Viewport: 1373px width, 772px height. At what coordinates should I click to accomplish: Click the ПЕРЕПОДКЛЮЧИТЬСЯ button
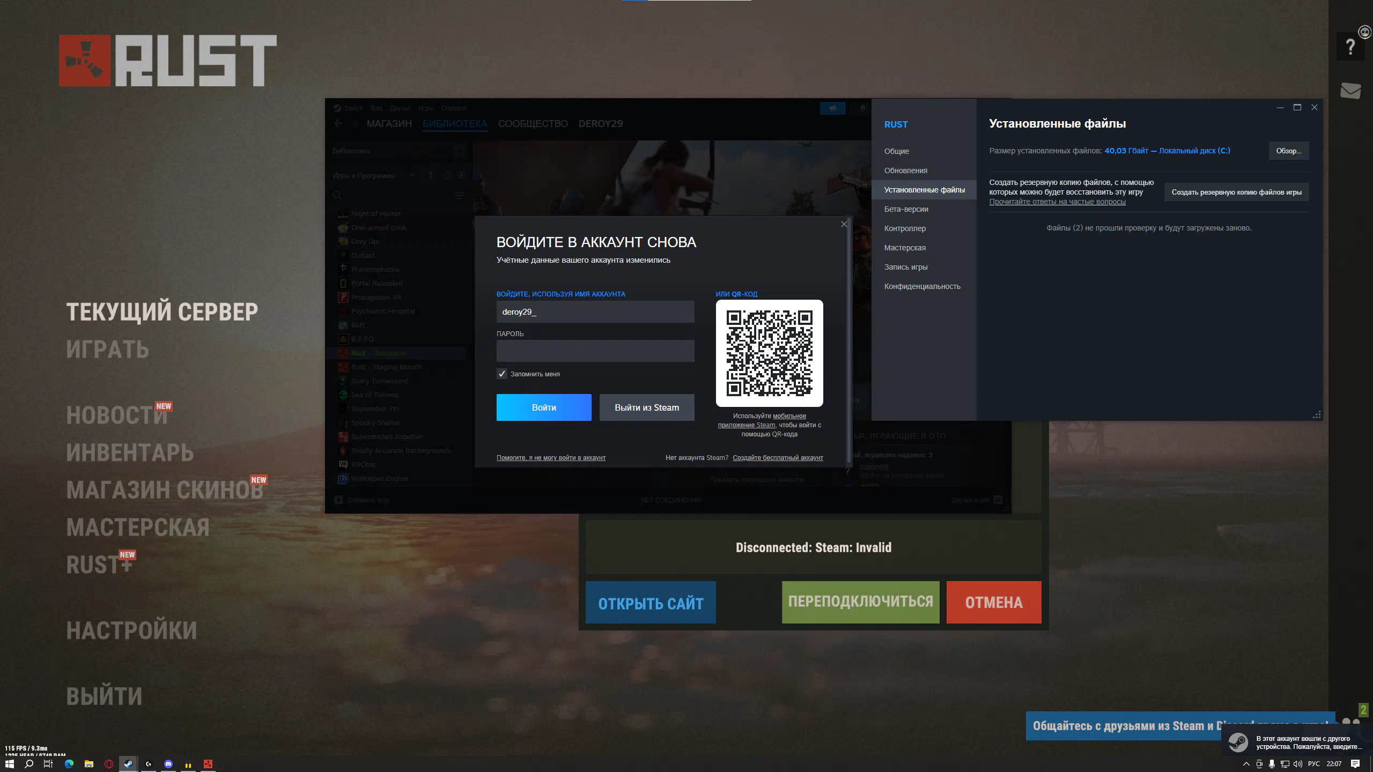(x=860, y=602)
